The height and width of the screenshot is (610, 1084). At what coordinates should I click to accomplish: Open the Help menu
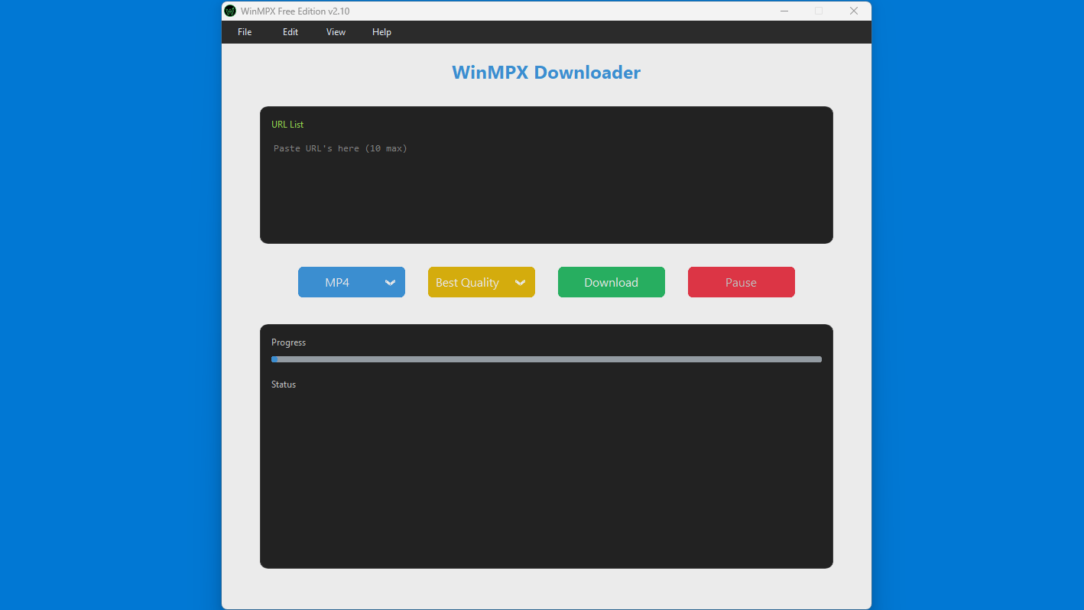coord(381,31)
